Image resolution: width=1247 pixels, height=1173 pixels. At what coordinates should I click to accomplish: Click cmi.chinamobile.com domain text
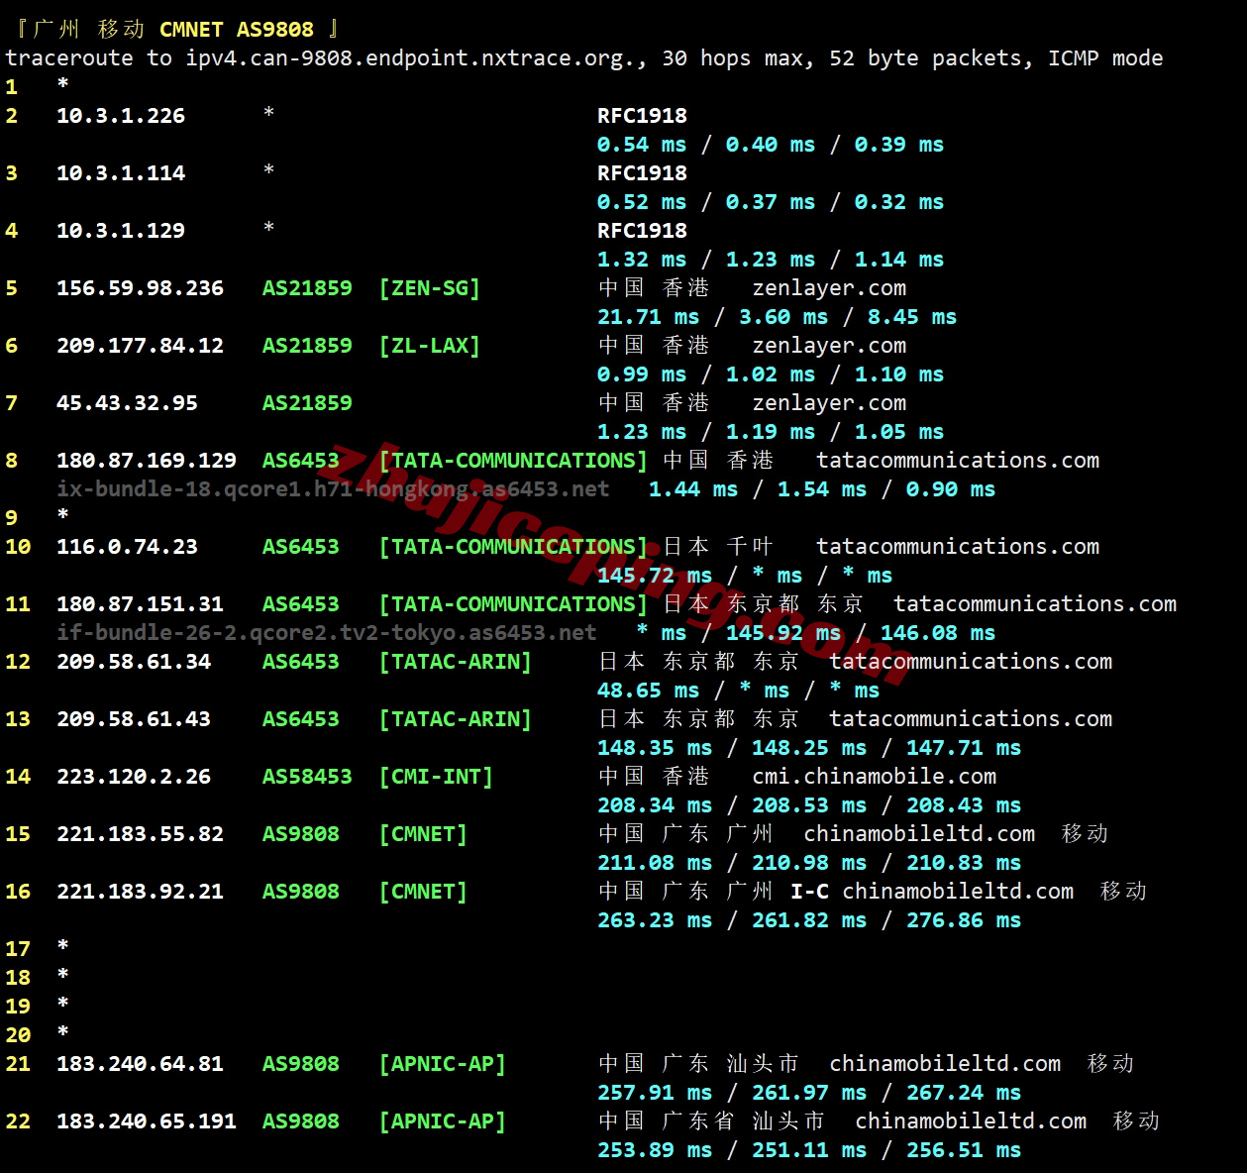pos(875,777)
